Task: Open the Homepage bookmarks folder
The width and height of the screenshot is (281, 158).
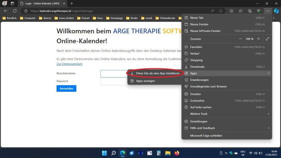Action: pyautogui.click(x=115, y=18)
